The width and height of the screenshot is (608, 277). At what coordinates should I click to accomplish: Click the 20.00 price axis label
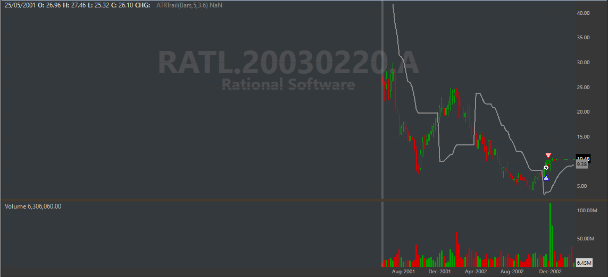(583, 112)
